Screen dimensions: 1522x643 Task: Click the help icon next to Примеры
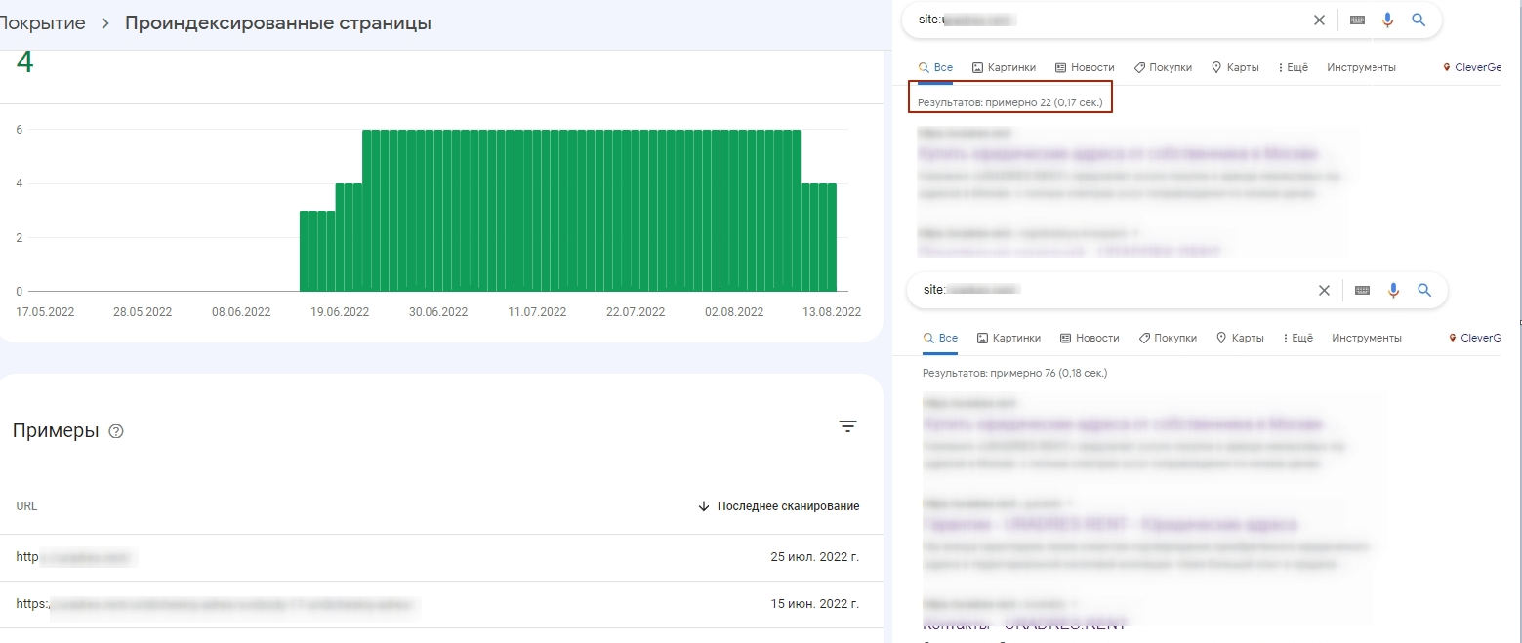click(115, 430)
